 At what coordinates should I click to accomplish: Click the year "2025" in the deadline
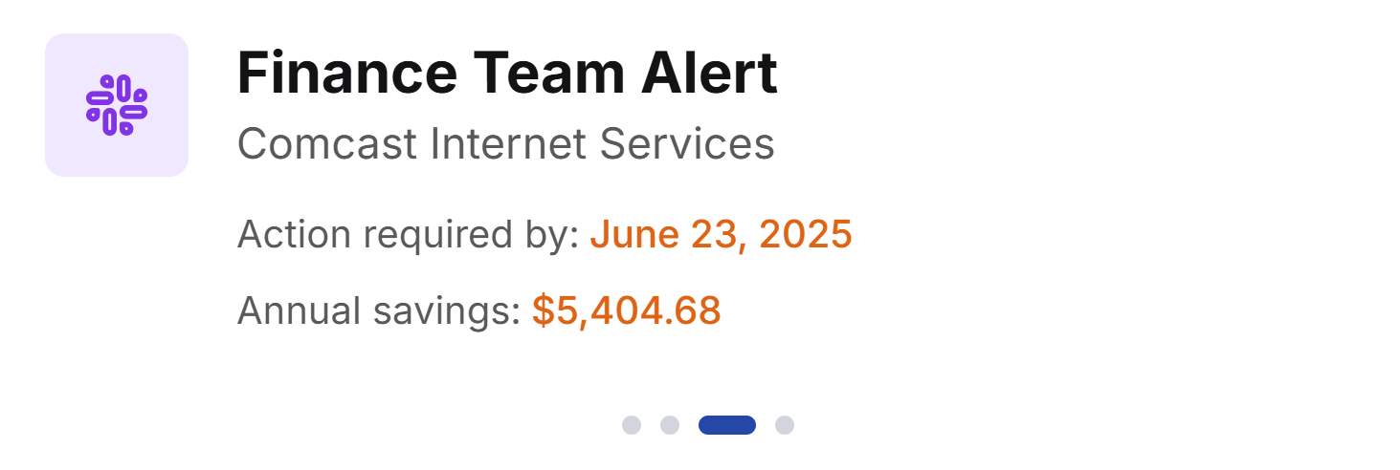click(x=806, y=234)
